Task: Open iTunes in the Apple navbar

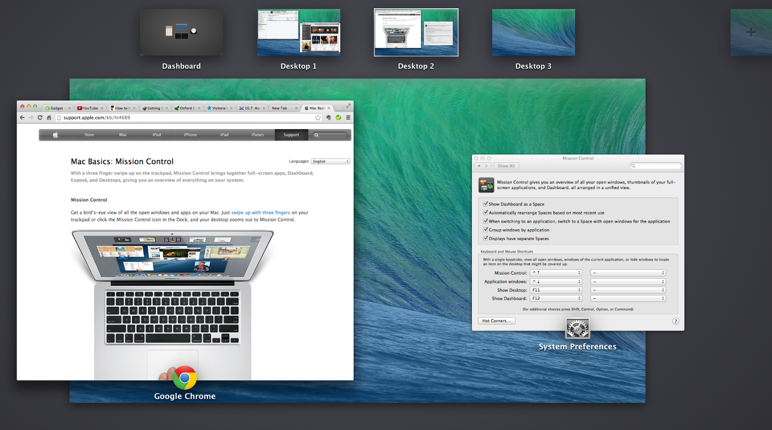Action: point(258,135)
